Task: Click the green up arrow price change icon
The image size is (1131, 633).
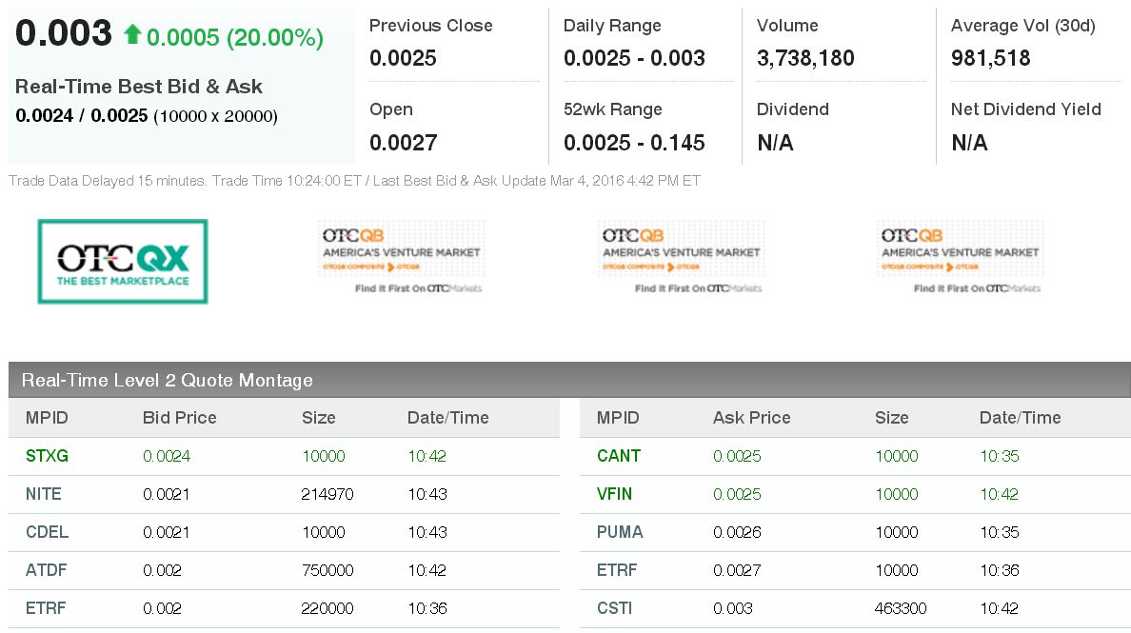Action: pyautogui.click(x=132, y=35)
